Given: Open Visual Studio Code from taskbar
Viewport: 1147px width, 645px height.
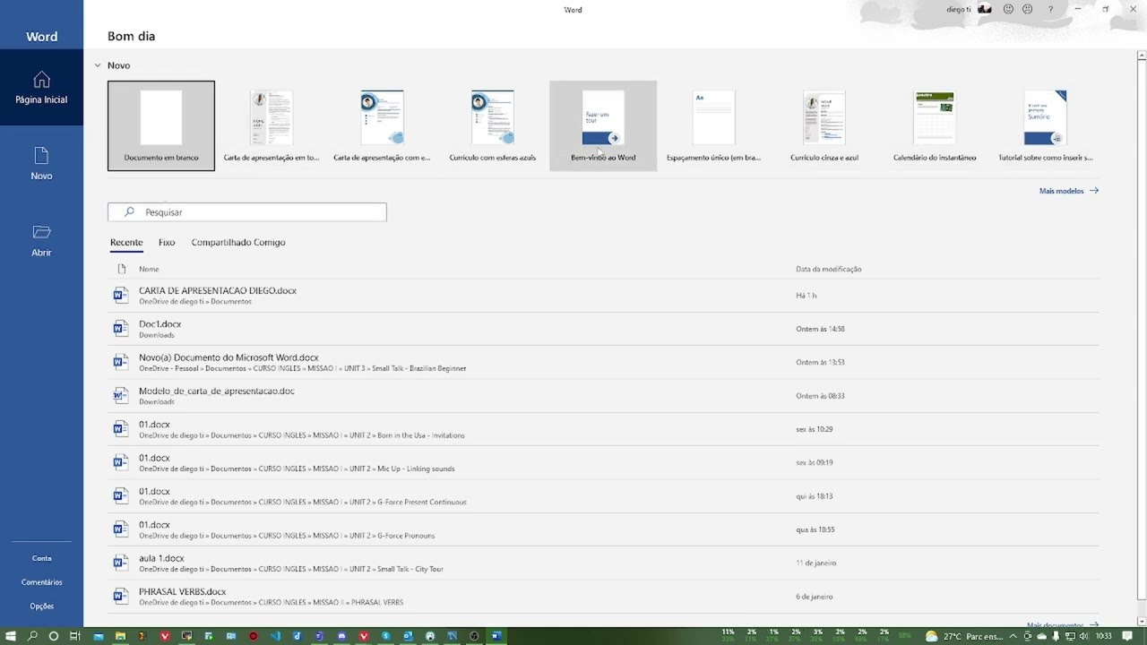Looking at the screenshot, I should [276, 636].
